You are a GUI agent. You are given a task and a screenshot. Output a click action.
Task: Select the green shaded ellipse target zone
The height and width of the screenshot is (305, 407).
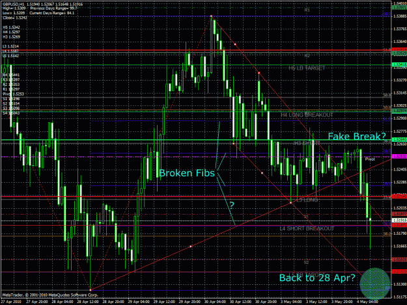pyautogui.click(x=375, y=283)
